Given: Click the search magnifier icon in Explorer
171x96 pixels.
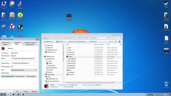Looking at the screenshot, I should 121,38.
